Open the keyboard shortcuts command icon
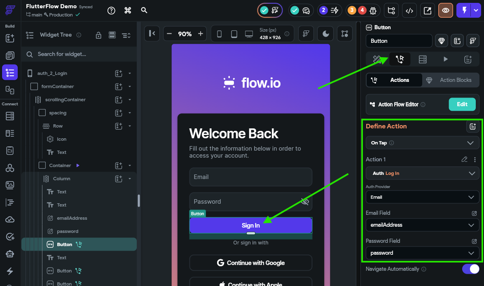The height and width of the screenshot is (286, 484). [x=128, y=10]
